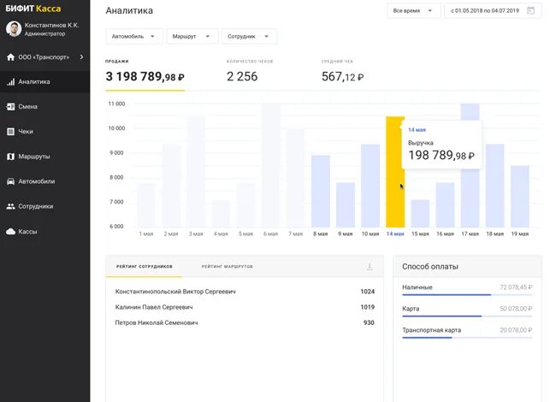556x402 pixels.
Task: Click the 18 мая chart bar
Action: (495, 186)
